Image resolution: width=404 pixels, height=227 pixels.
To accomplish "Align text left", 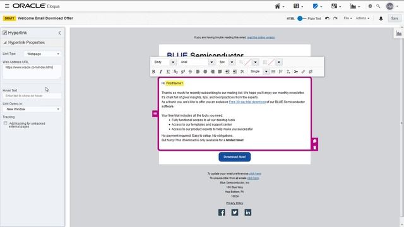I will 198,71.
